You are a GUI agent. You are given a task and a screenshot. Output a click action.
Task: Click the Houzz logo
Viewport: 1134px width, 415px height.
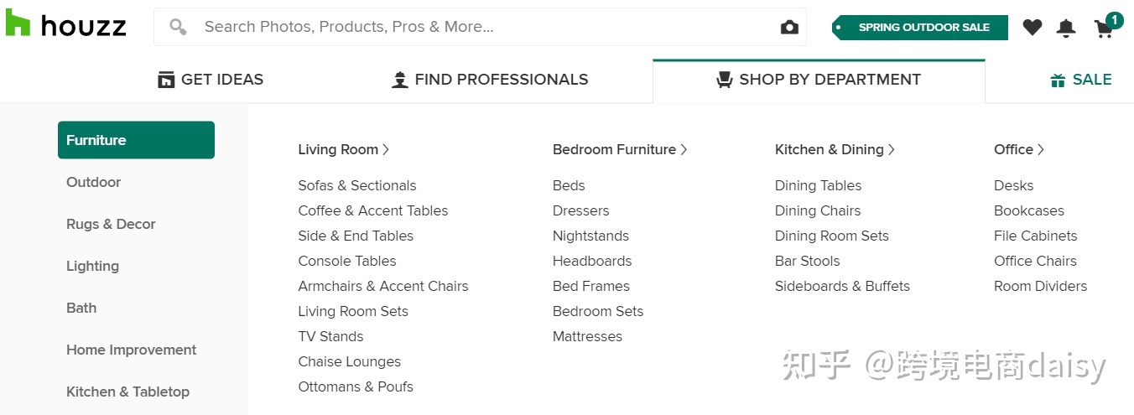click(x=65, y=25)
